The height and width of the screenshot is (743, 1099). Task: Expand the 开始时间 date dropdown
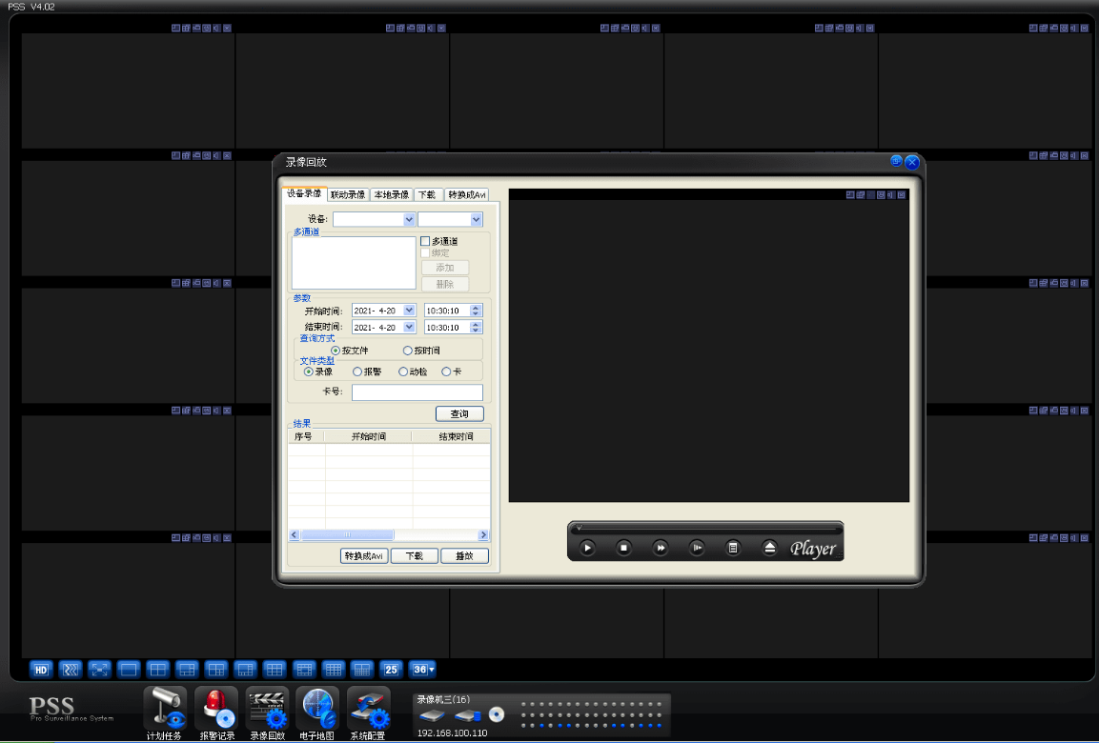409,311
